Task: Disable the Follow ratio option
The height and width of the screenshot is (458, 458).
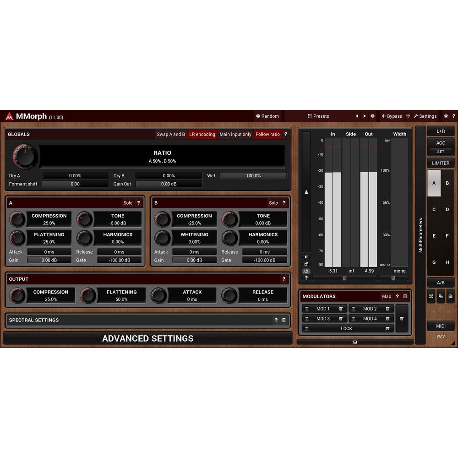Action: pyautogui.click(x=267, y=134)
